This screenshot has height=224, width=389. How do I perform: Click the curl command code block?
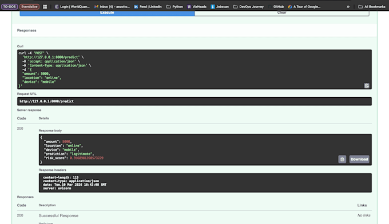[x=194, y=69]
